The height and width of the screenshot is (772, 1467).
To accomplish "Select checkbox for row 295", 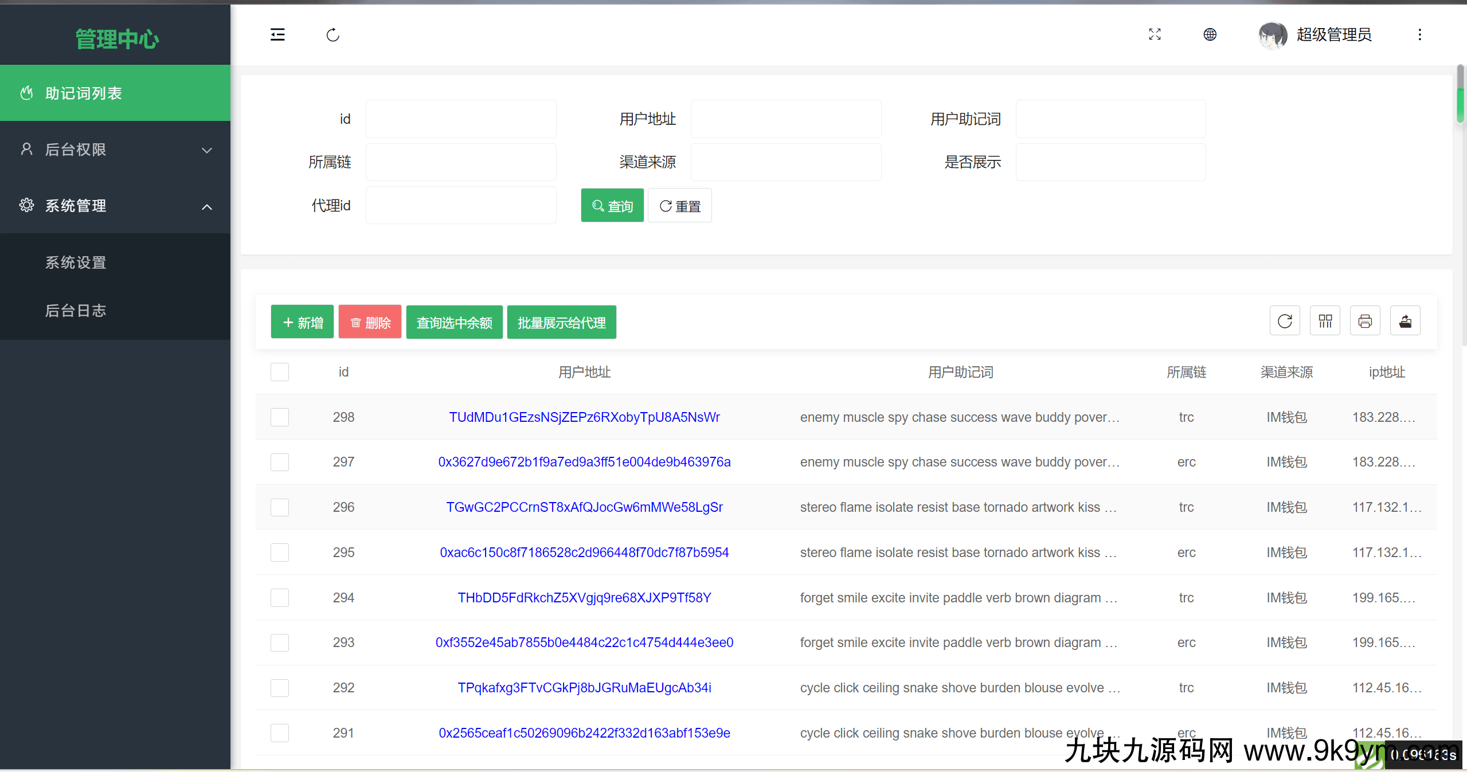I will click(x=280, y=552).
